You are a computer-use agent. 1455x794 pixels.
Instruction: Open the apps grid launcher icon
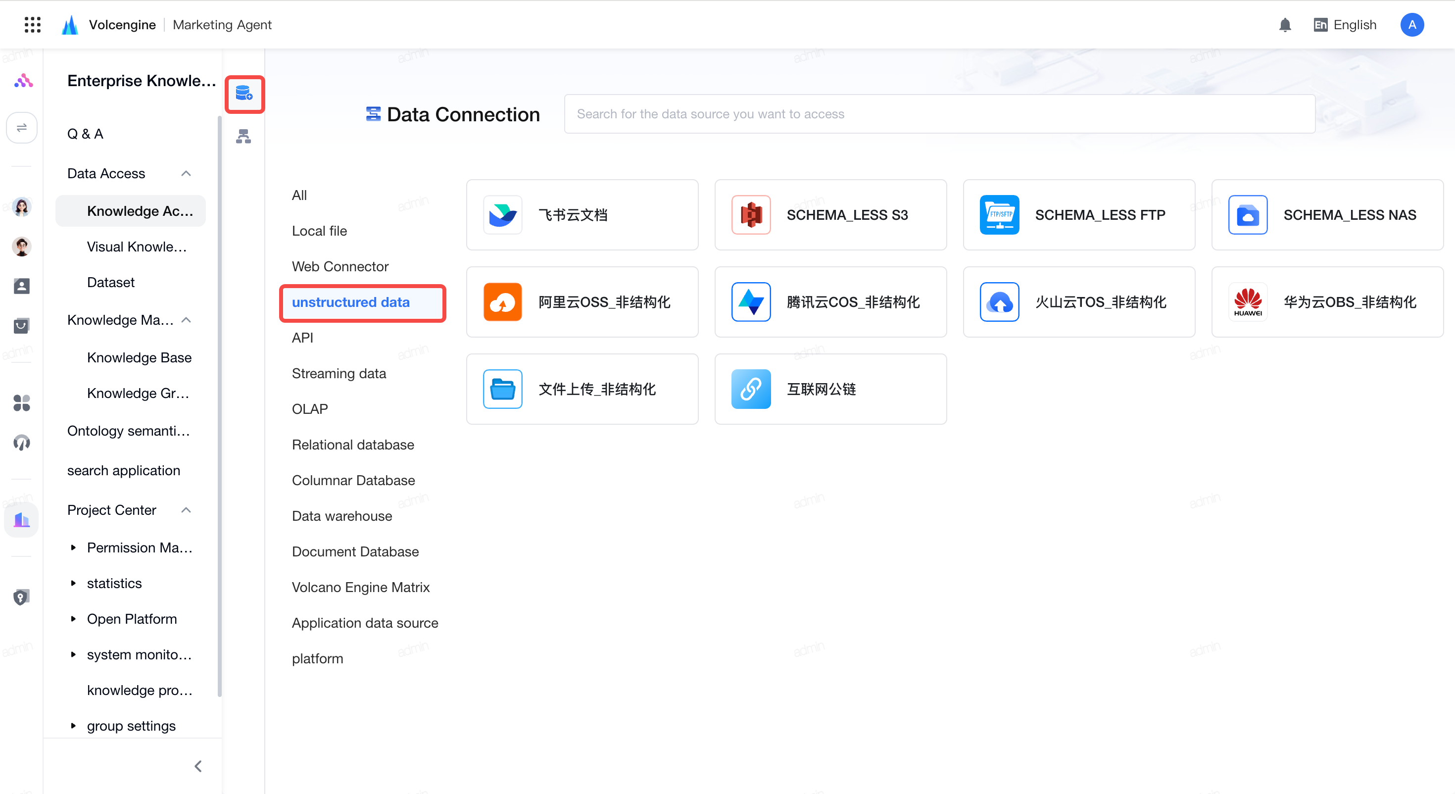[x=32, y=24]
